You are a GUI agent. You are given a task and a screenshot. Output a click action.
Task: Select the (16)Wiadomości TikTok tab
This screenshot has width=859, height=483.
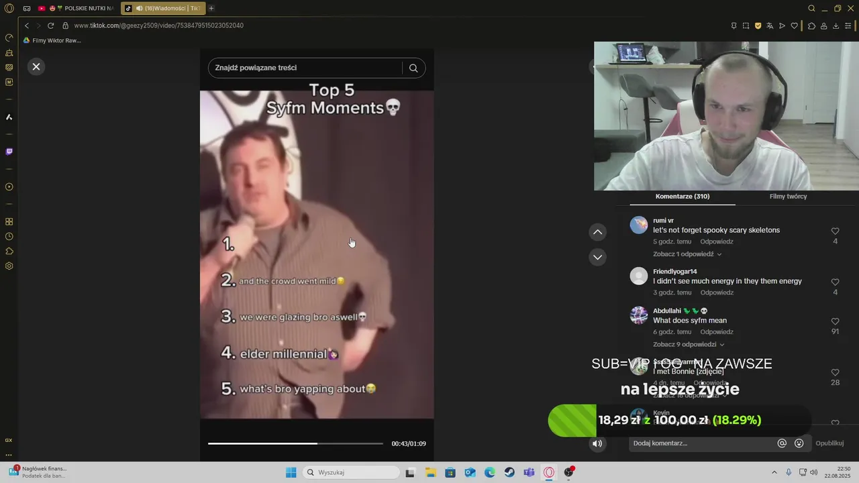tap(163, 9)
